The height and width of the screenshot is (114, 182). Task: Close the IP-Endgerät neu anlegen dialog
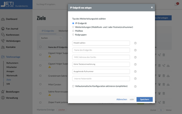(152, 8)
